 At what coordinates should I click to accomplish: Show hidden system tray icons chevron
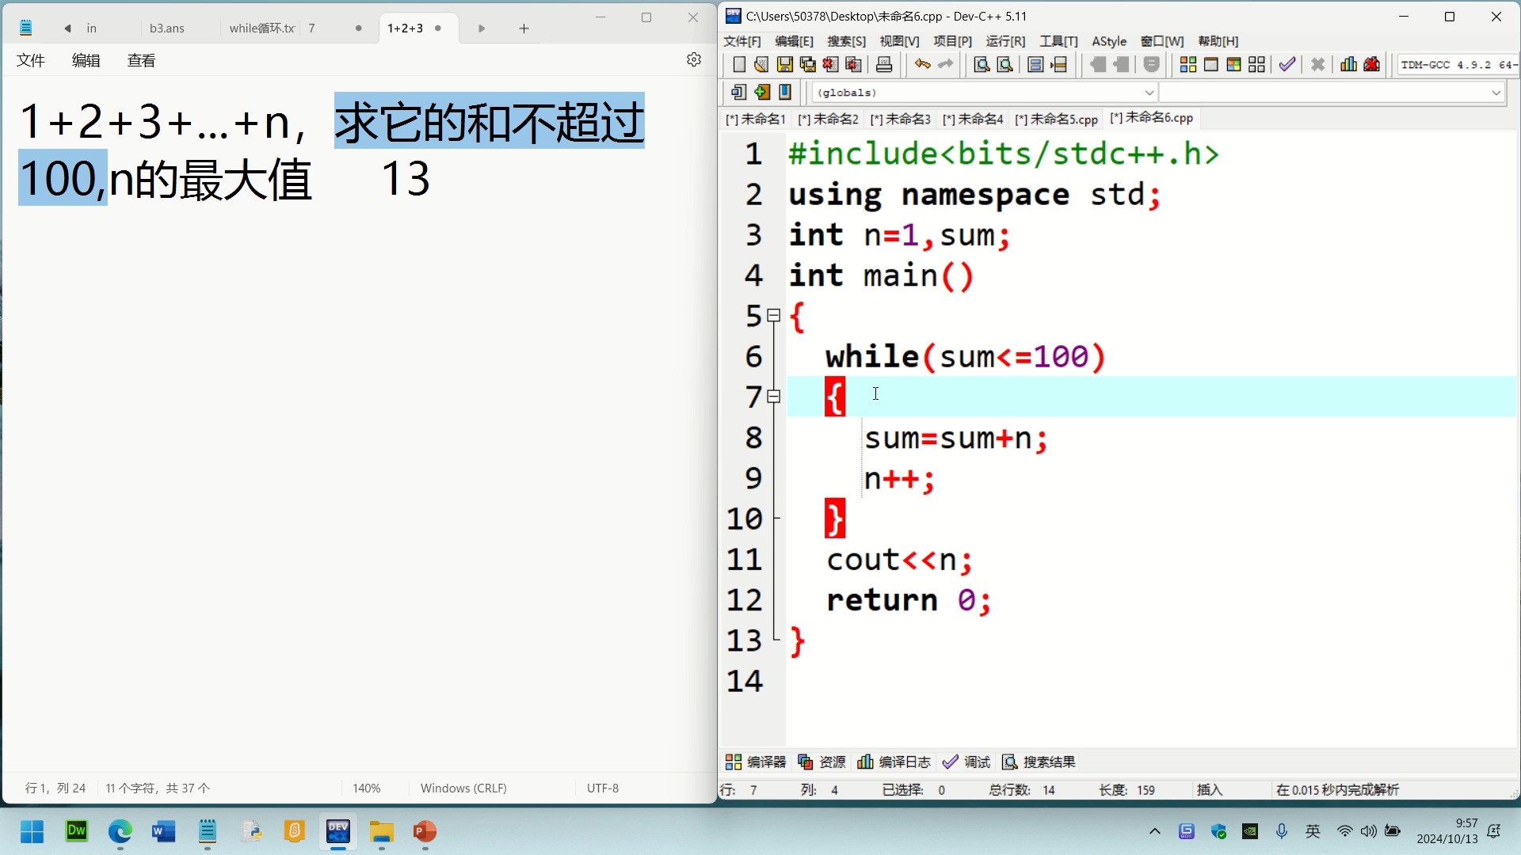click(1155, 831)
